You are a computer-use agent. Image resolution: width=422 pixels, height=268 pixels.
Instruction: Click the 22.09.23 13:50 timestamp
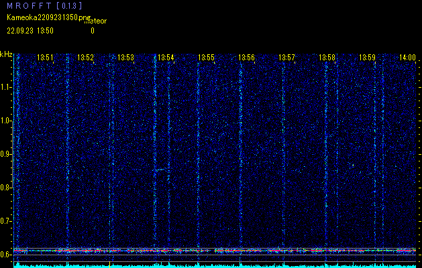pos(30,31)
